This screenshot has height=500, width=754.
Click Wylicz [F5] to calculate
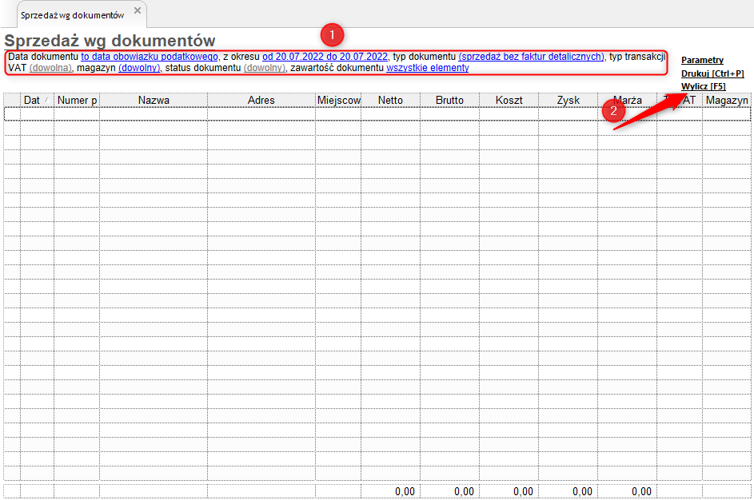(x=703, y=86)
